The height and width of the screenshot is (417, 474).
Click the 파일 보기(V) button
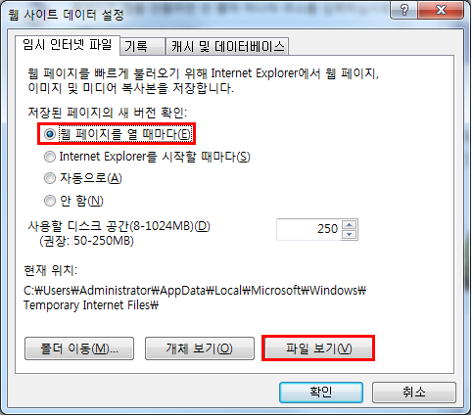(x=318, y=348)
